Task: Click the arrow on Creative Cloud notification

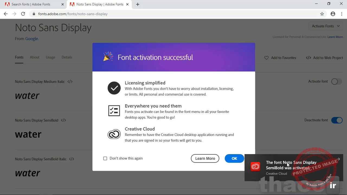Action: (x=338, y=159)
